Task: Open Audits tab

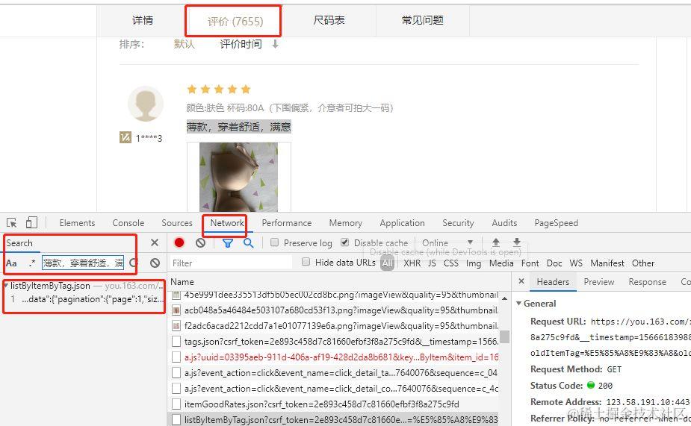Action: tap(504, 223)
